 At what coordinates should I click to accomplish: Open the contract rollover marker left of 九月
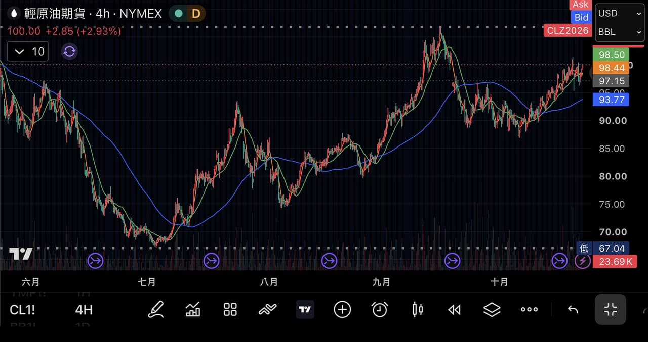coord(329,261)
